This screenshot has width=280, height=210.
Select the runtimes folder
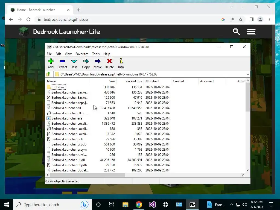pos(58,87)
